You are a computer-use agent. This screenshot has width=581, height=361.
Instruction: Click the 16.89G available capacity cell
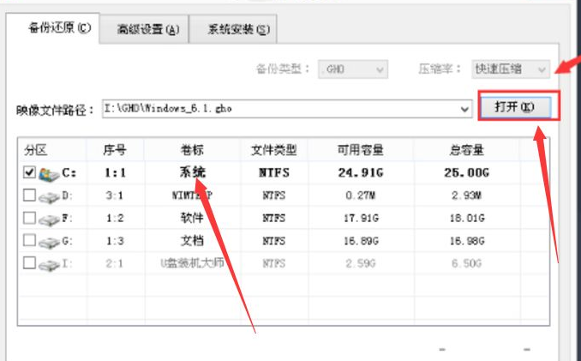tap(361, 241)
